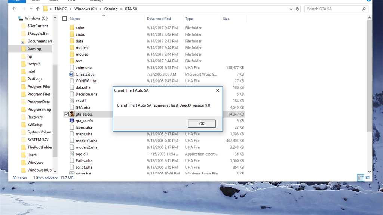The width and height of the screenshot is (383, 215).
Task: Select the CONFIG.uha file
Action: (86, 81)
